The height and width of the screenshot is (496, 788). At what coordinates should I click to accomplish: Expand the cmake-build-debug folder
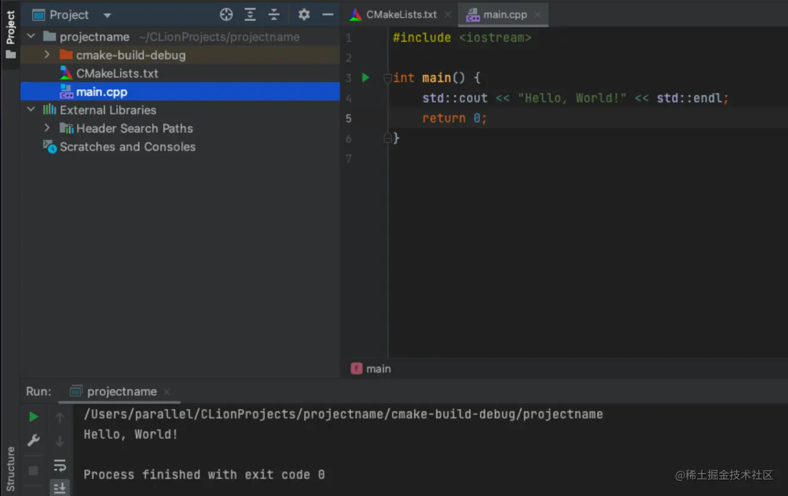pos(47,55)
